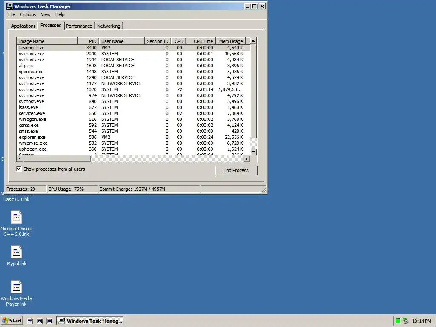Click the network connection tray icon
The image size is (436, 327).
pos(405,321)
